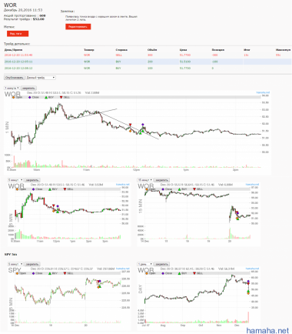The height and width of the screenshot is (334, 292).
Task: Open the '1 день' timeframe dropdown
Action: coord(145,264)
